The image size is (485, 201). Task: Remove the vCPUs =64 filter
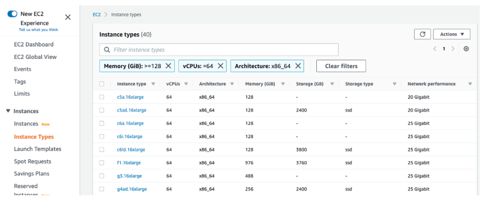click(x=221, y=66)
